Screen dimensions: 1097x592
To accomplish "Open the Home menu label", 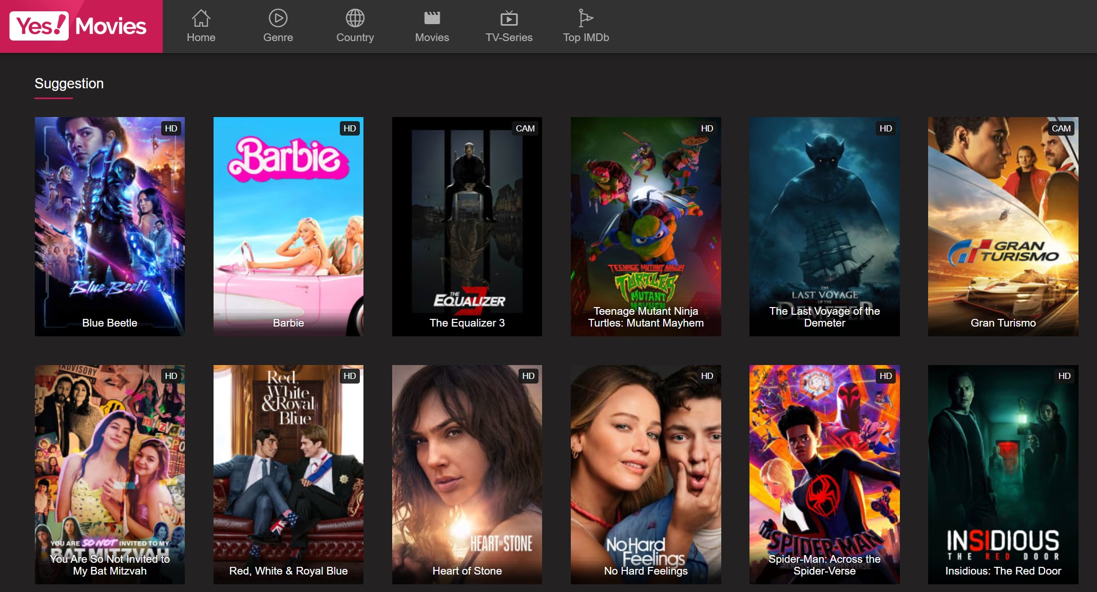I will click(201, 37).
